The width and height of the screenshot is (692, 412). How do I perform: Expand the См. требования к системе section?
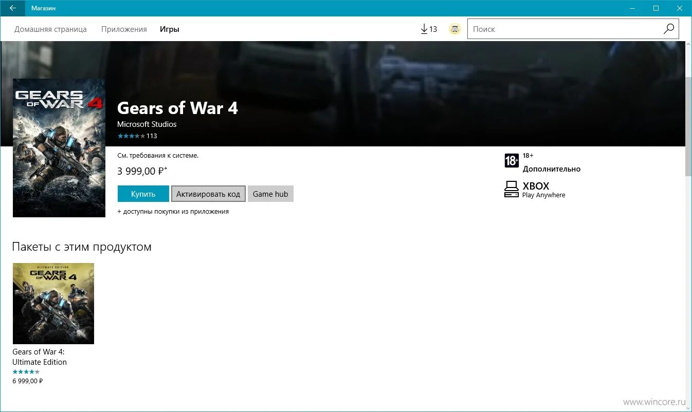(157, 155)
